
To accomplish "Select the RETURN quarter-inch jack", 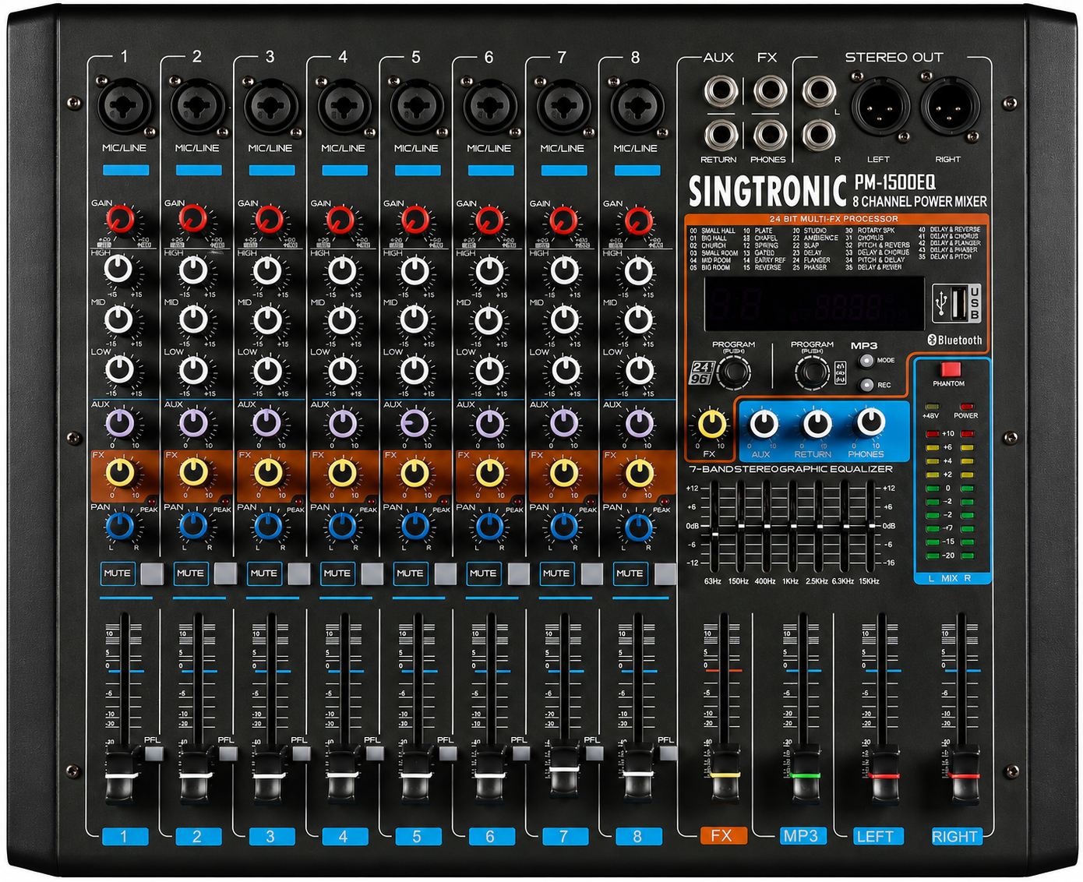I will click(x=721, y=135).
